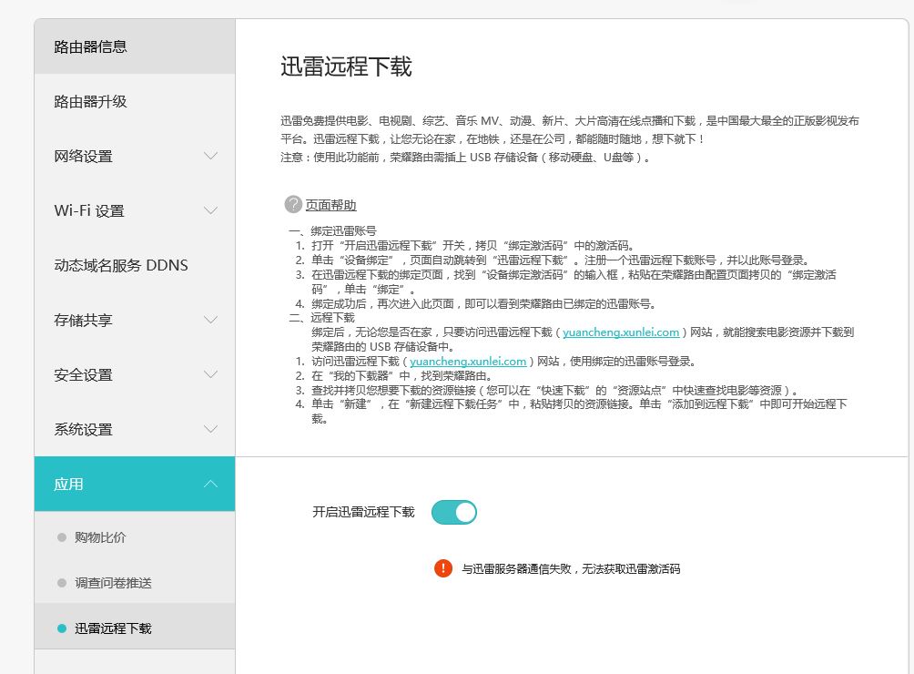Expand the 存储共享 chevron

click(x=210, y=320)
